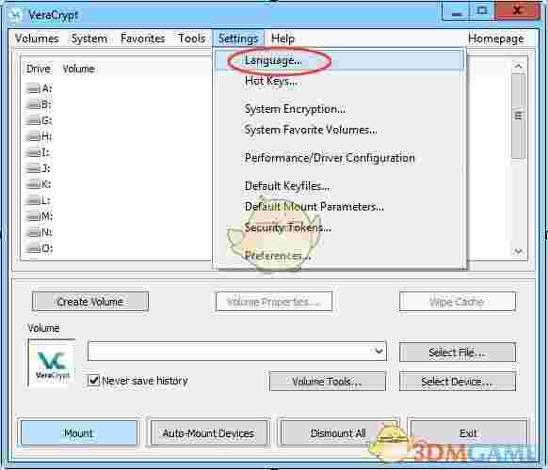The image size is (548, 470).
Task: Select drive A: icon in list
Action: pyautogui.click(x=33, y=88)
